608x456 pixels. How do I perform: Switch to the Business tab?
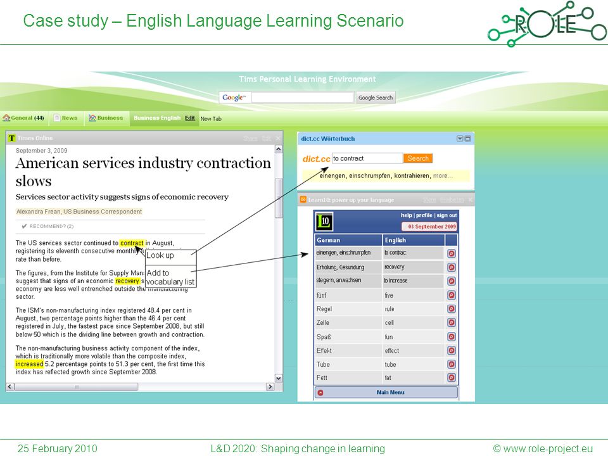point(106,118)
